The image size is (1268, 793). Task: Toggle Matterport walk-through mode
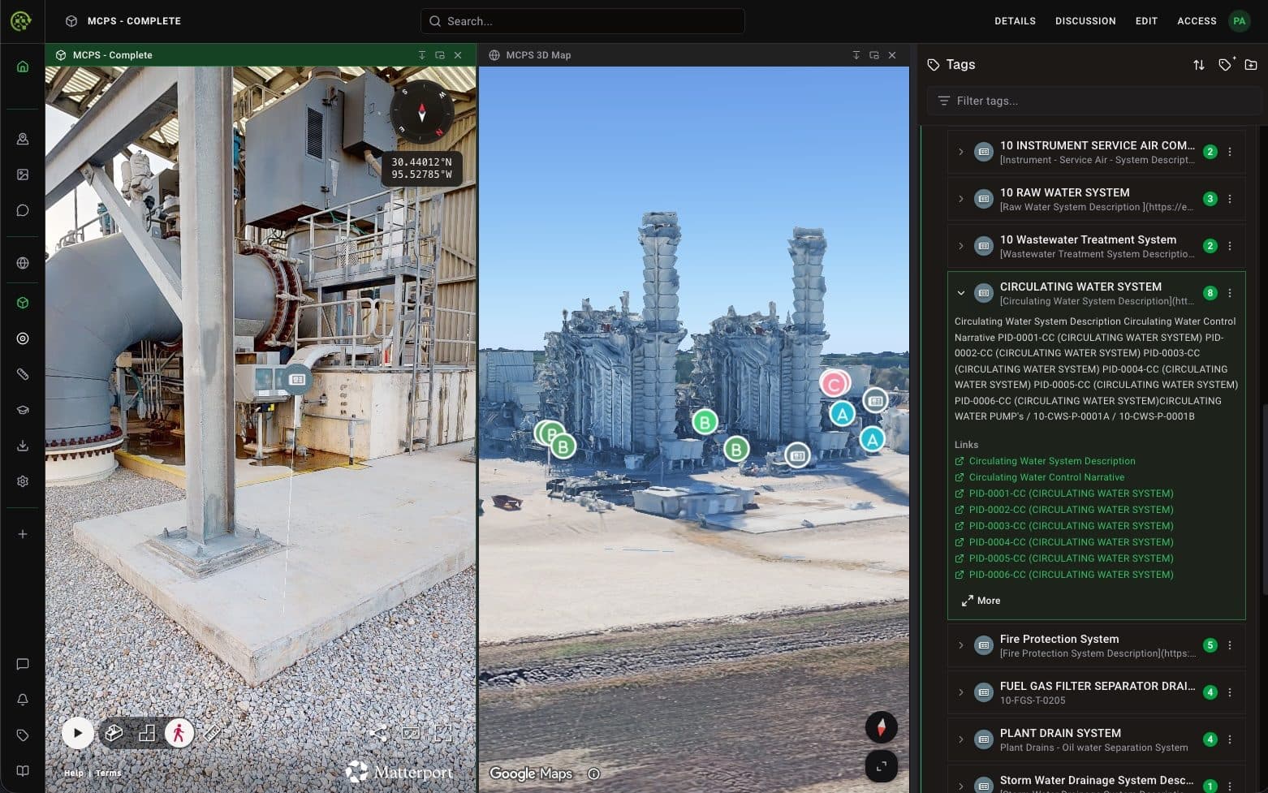[179, 733]
